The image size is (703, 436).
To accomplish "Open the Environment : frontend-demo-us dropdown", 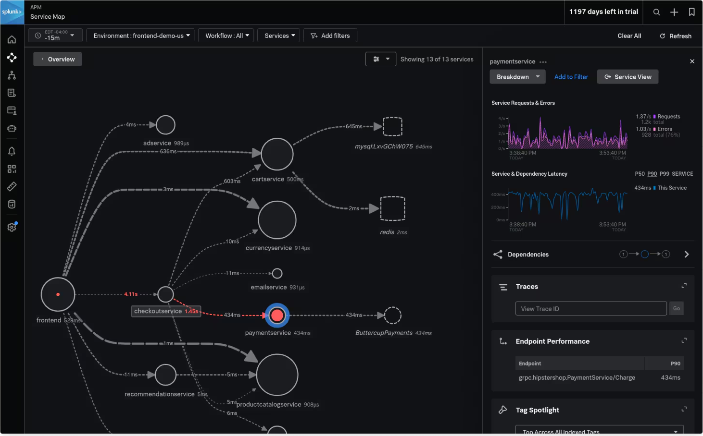I will (x=140, y=35).
